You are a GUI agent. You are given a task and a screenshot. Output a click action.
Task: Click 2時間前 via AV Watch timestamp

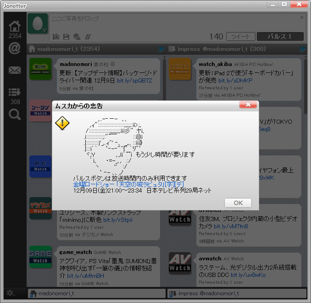pos(221,241)
